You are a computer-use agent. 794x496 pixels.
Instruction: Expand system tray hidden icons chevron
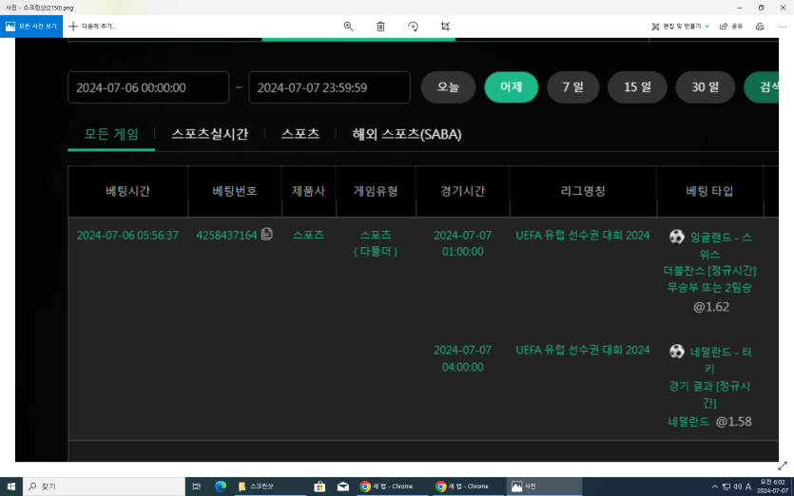(714, 486)
